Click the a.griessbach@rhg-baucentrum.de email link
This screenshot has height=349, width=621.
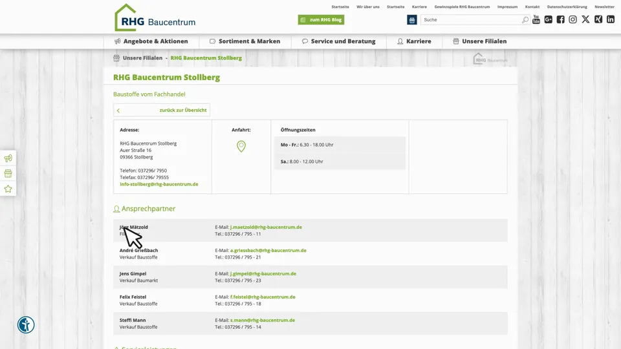268,251
